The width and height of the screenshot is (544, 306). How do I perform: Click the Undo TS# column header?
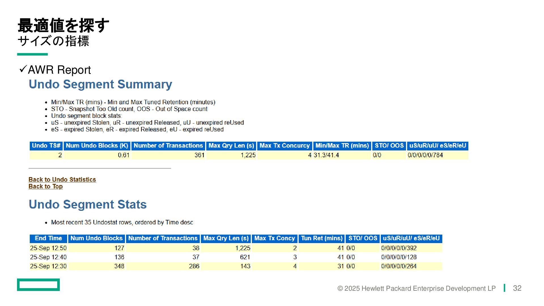click(x=46, y=146)
